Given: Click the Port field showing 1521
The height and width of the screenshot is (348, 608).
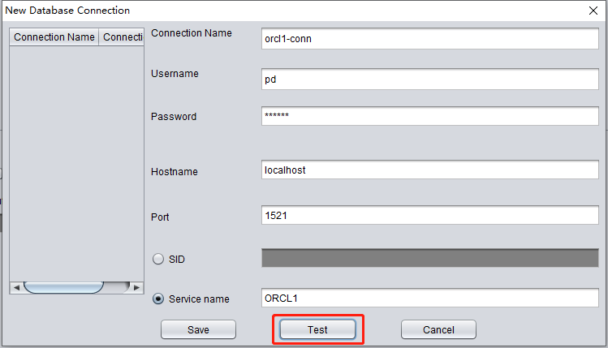Looking at the screenshot, I should pyautogui.click(x=430, y=215).
